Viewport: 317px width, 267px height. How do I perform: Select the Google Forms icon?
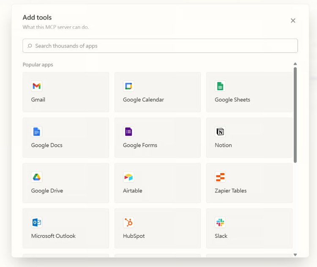pos(128,132)
